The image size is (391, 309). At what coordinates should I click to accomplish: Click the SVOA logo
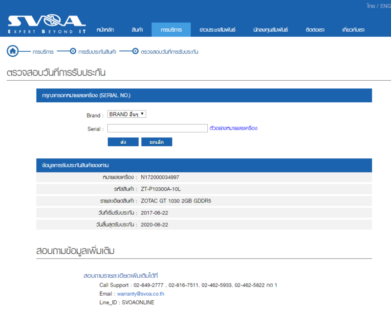click(x=46, y=24)
